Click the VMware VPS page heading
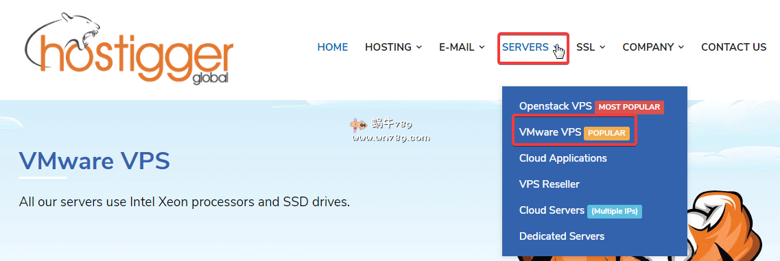The image size is (780, 261). [95, 160]
